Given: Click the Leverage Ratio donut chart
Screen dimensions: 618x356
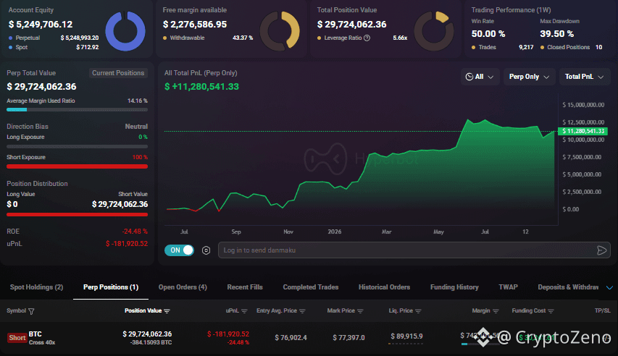Looking at the screenshot, I should tap(434, 30).
